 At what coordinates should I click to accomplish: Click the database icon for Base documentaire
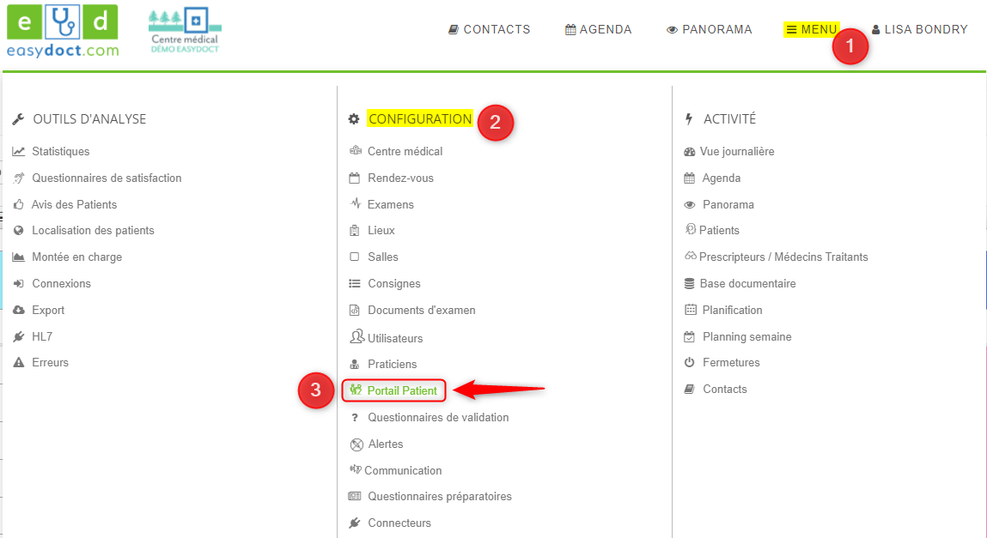coord(689,284)
